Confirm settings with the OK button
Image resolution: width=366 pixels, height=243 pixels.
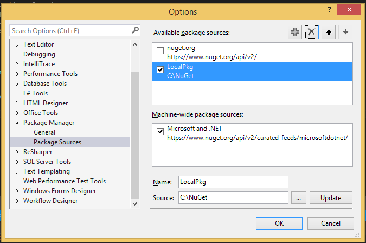[279, 223]
